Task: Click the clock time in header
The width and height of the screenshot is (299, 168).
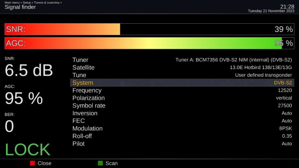Action: [287, 6]
